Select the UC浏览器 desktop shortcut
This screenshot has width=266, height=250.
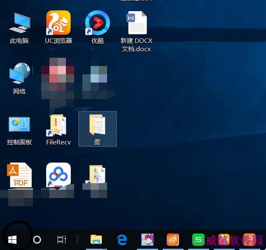coord(58,27)
